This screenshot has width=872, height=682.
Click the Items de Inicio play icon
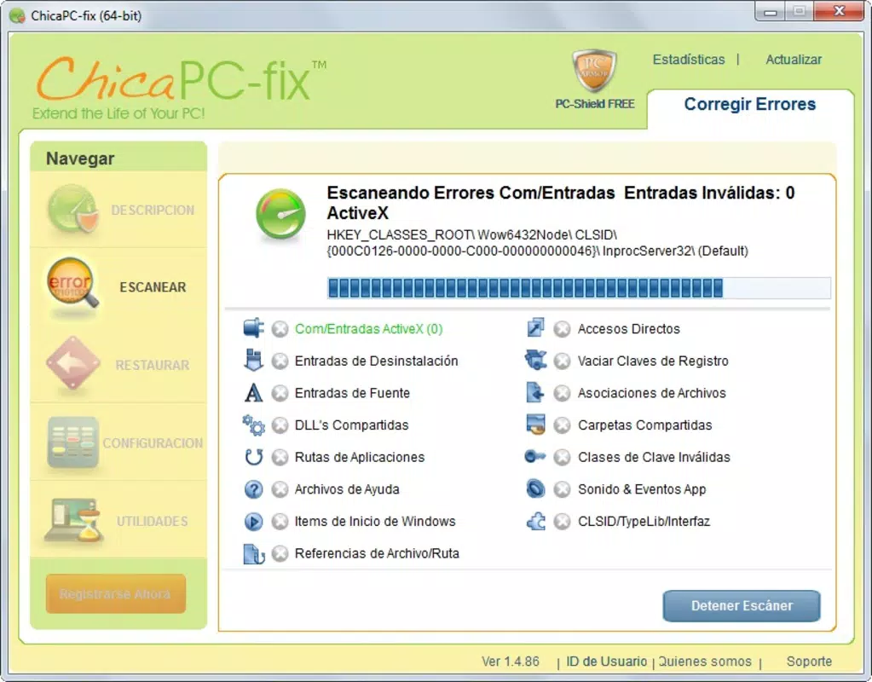[x=254, y=521]
